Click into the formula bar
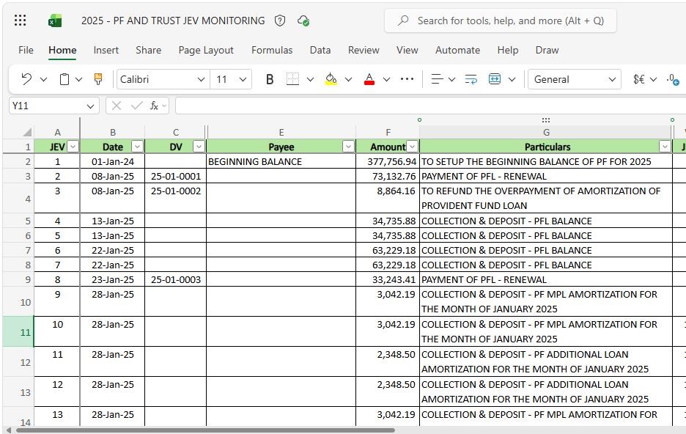Image resolution: width=686 pixels, height=434 pixels. coord(430,106)
